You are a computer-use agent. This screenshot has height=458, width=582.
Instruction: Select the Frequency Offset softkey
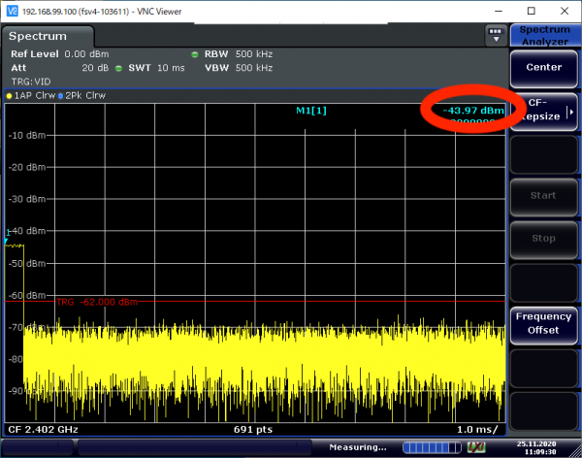coord(544,325)
